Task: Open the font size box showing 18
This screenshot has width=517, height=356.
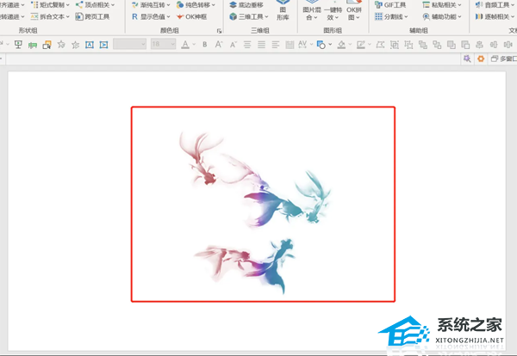Action: 163,44
